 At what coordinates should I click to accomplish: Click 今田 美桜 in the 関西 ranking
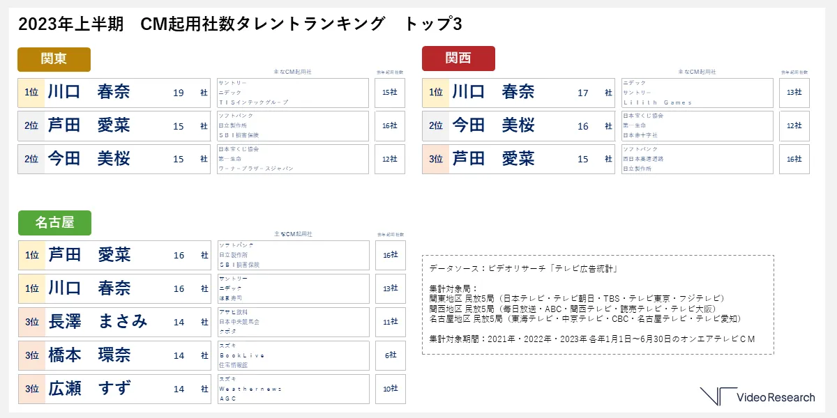[493, 126]
